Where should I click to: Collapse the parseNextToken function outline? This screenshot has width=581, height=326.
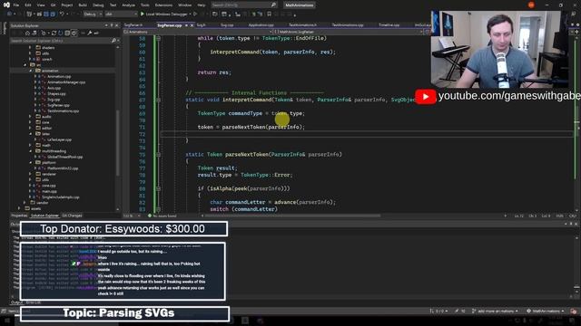click(158, 155)
